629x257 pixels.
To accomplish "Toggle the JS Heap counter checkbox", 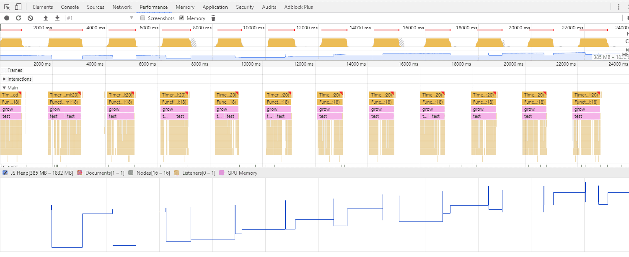I will pos(5,173).
